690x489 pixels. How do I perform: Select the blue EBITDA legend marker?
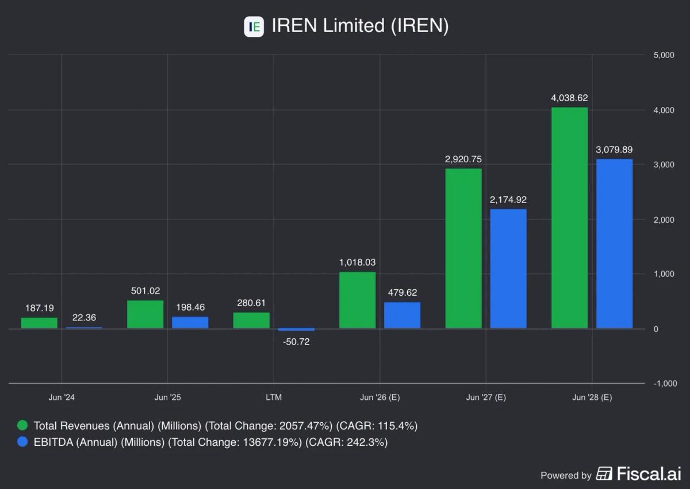[22, 442]
